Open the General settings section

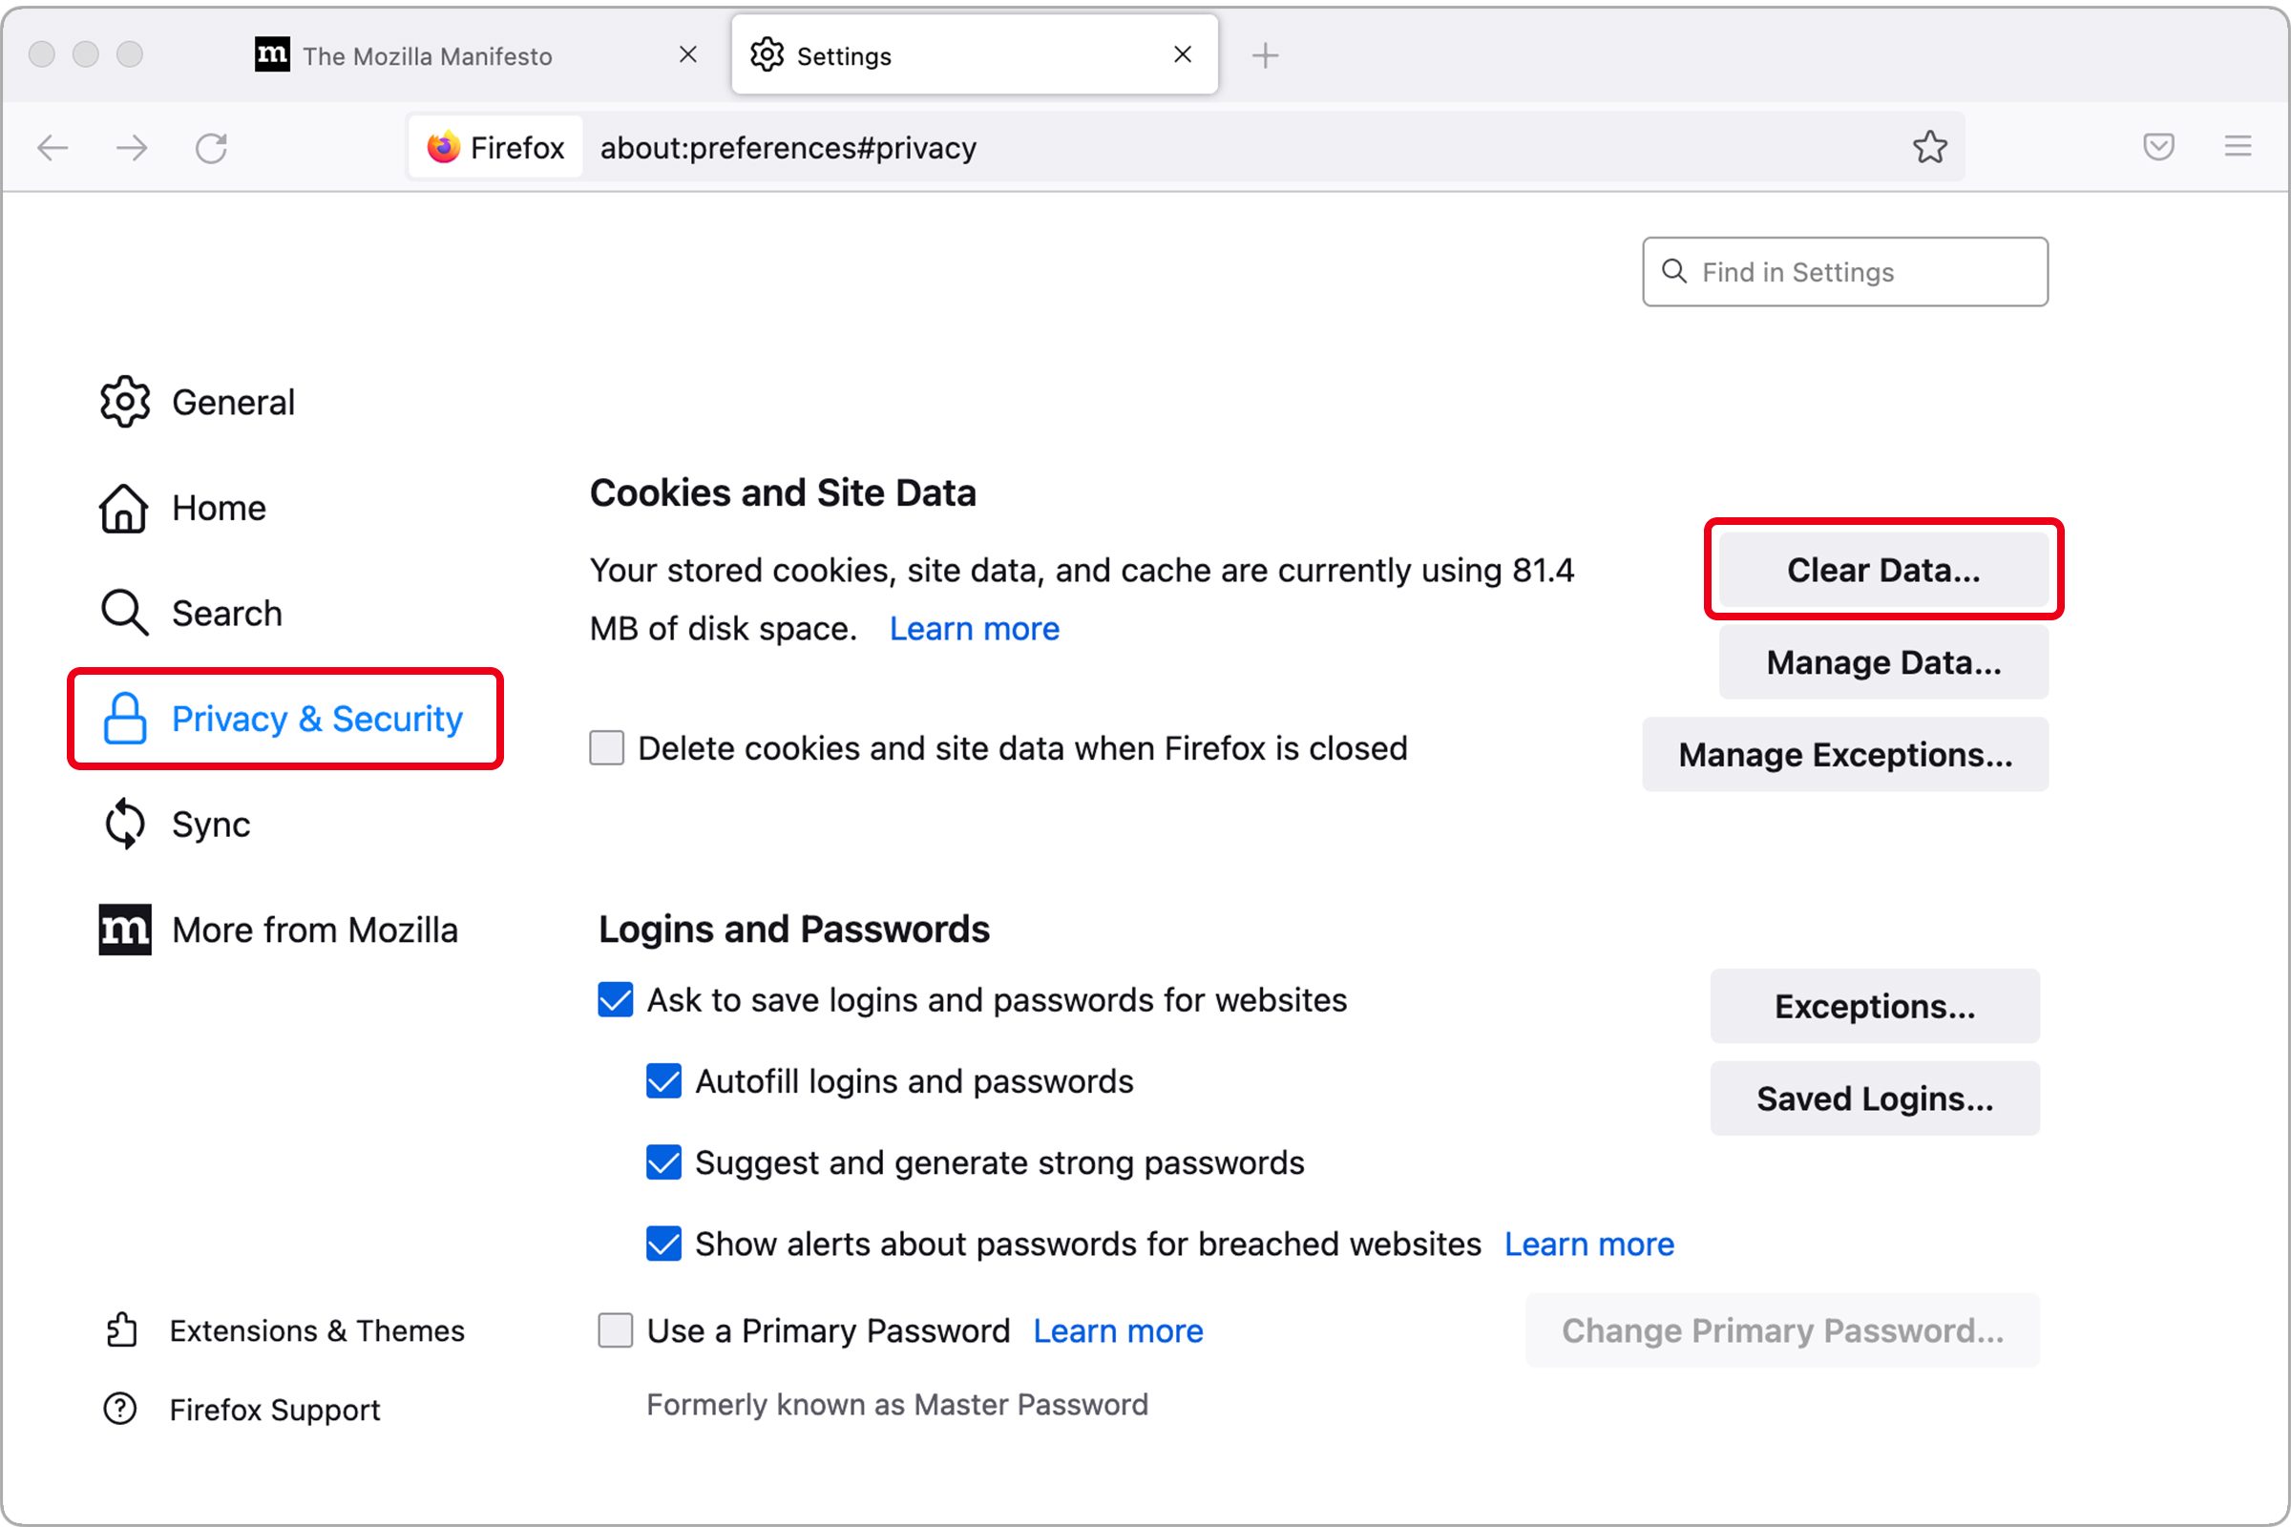point(232,401)
